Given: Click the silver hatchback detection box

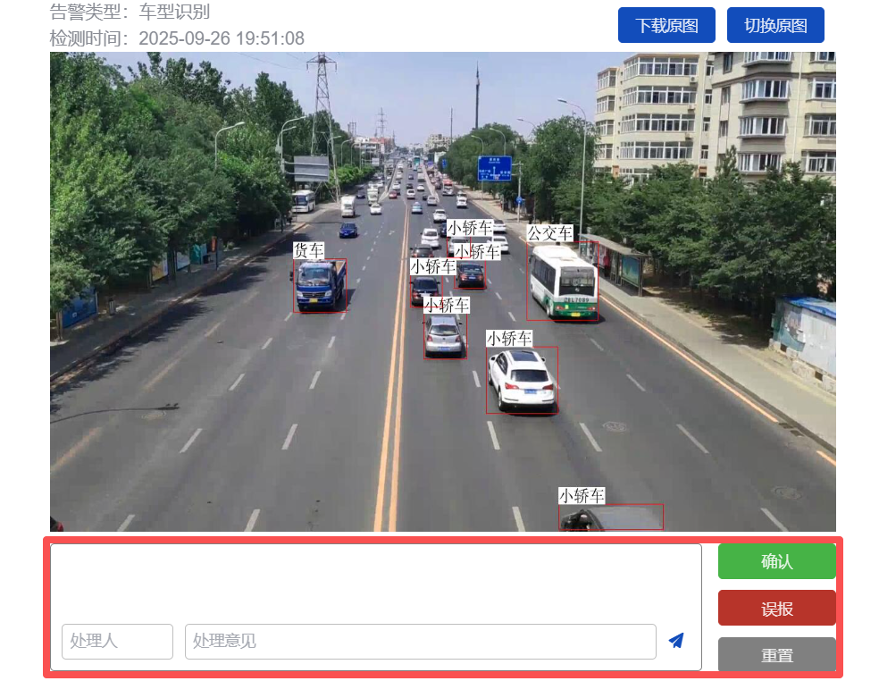Looking at the screenshot, I should (445, 335).
